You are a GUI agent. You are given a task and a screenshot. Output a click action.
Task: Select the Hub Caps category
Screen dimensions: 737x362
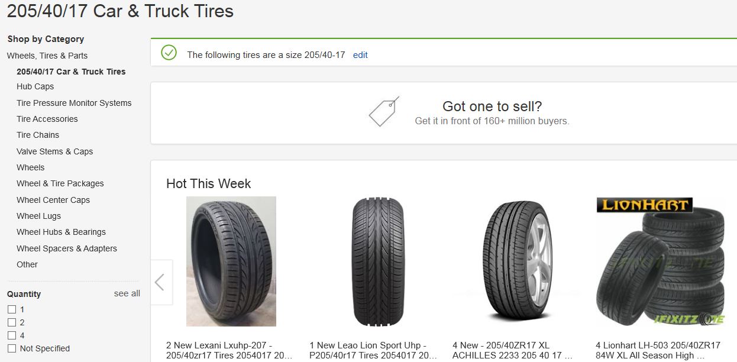[35, 86]
